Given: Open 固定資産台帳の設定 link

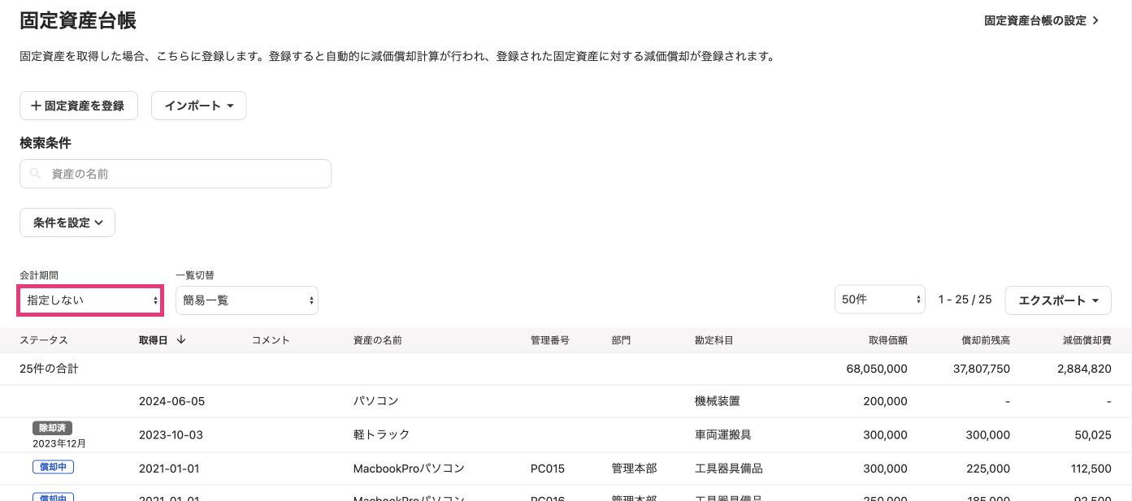Looking at the screenshot, I should pyautogui.click(x=1042, y=21).
